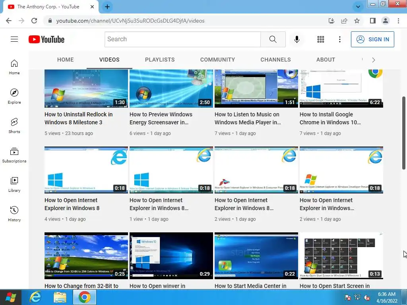Viewport: 407px width, 305px height.
Task: Play the Redlock video thumbnail (1:30)
Action: coord(86,89)
